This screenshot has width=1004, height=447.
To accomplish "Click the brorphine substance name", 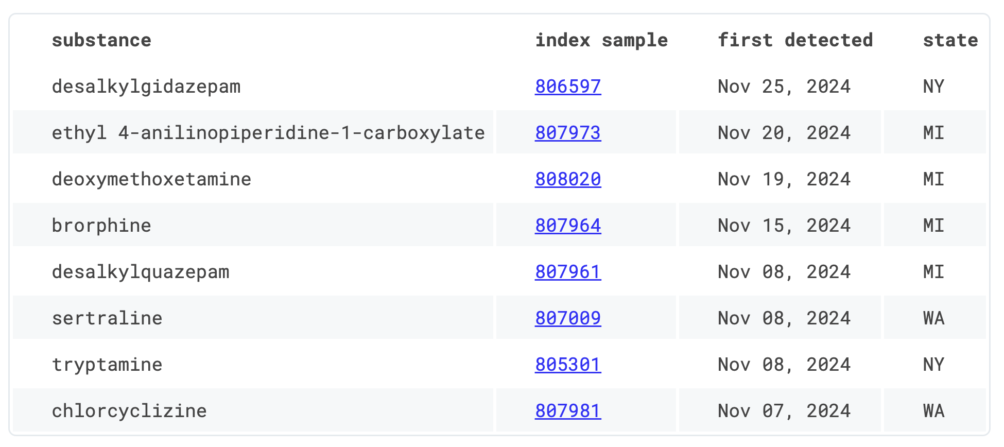I will coord(101,226).
